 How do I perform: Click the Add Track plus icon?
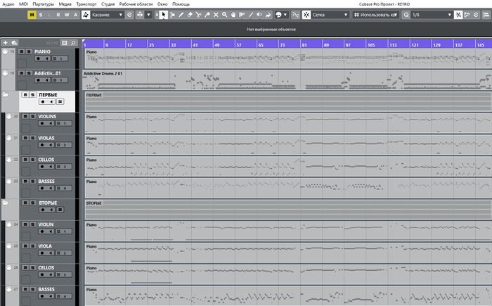pyautogui.click(x=6, y=43)
